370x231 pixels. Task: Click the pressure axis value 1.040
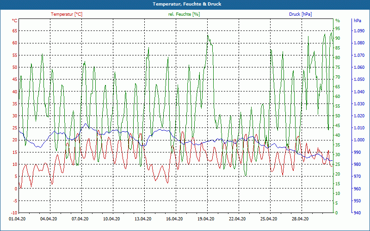pos(359,91)
